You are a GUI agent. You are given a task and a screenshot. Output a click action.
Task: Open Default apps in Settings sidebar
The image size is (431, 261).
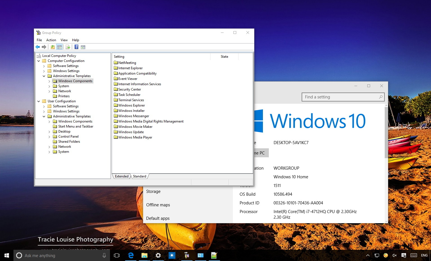coord(158,218)
